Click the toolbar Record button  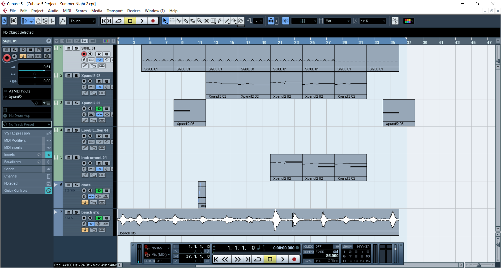[x=153, y=21]
